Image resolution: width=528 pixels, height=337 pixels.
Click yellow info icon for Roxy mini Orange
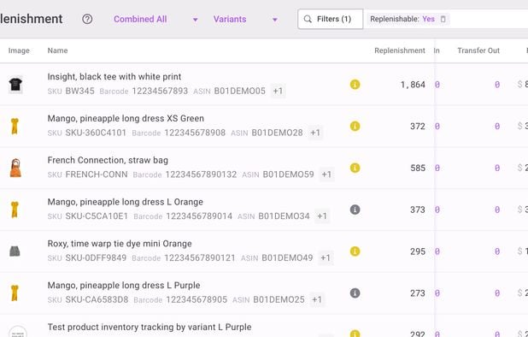coord(355,251)
